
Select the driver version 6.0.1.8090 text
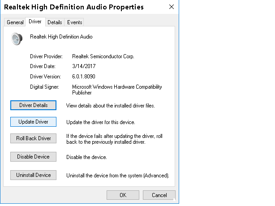coord(84,77)
